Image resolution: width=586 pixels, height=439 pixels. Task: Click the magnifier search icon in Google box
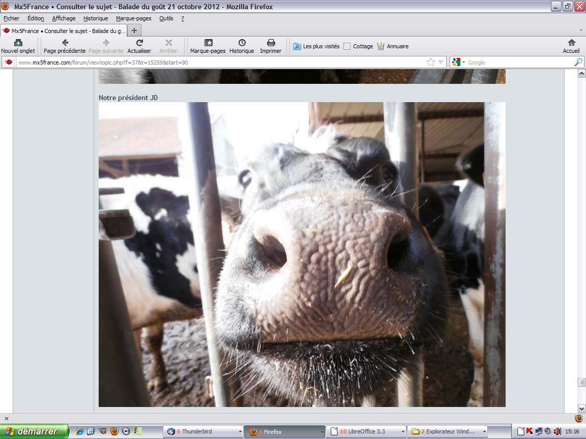[x=578, y=62]
